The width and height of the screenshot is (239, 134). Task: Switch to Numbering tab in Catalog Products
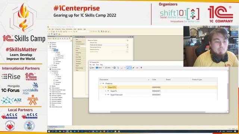coord(80,53)
